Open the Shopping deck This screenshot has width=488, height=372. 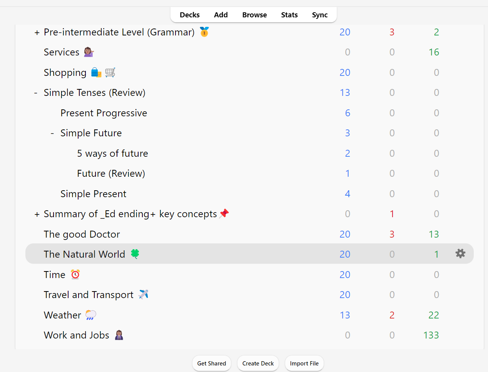pos(65,72)
